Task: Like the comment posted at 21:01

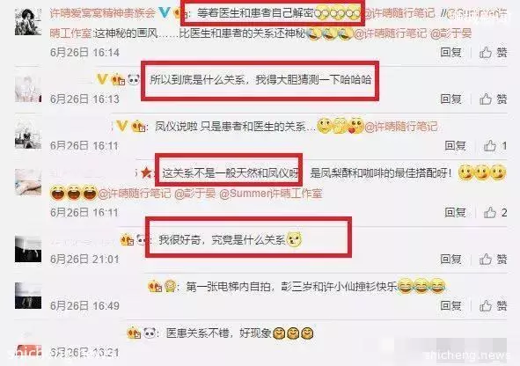Action: tap(493, 260)
